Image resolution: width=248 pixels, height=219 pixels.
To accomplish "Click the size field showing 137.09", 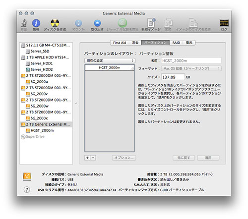I will tap(173, 77).
